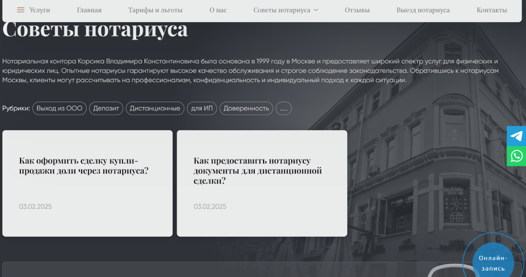526x277 pixels.
Task: Open the Услуги menu label
Action: click(x=40, y=10)
